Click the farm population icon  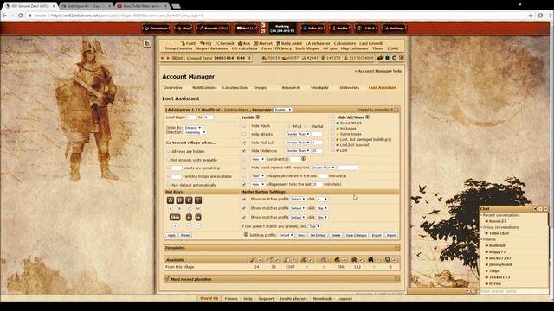click(x=345, y=58)
